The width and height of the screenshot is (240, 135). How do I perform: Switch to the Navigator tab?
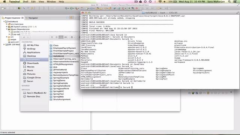click(32, 18)
